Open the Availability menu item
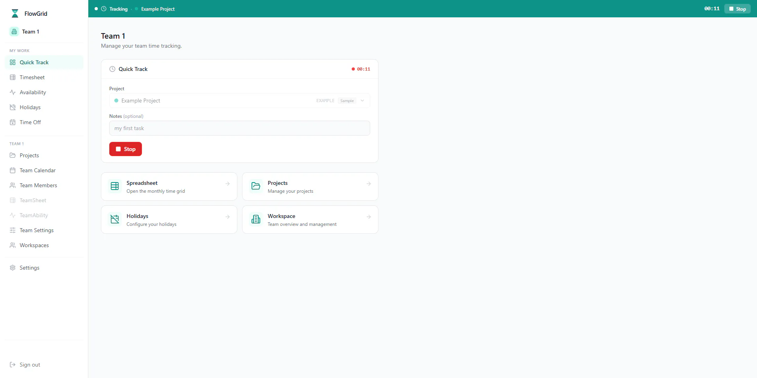The width and height of the screenshot is (757, 378). pyautogui.click(x=44, y=92)
